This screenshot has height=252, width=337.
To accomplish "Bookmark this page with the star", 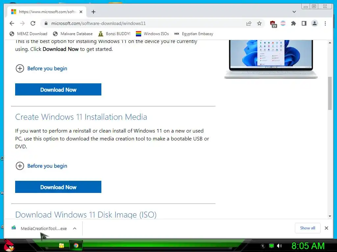I will (259, 23).
